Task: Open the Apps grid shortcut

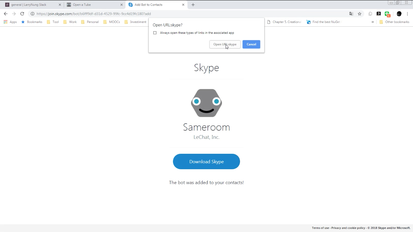Action: click(10, 22)
